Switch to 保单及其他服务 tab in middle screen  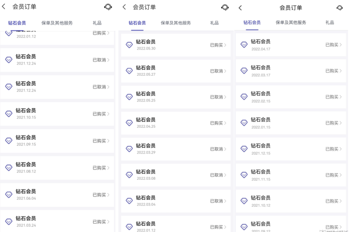(176, 23)
